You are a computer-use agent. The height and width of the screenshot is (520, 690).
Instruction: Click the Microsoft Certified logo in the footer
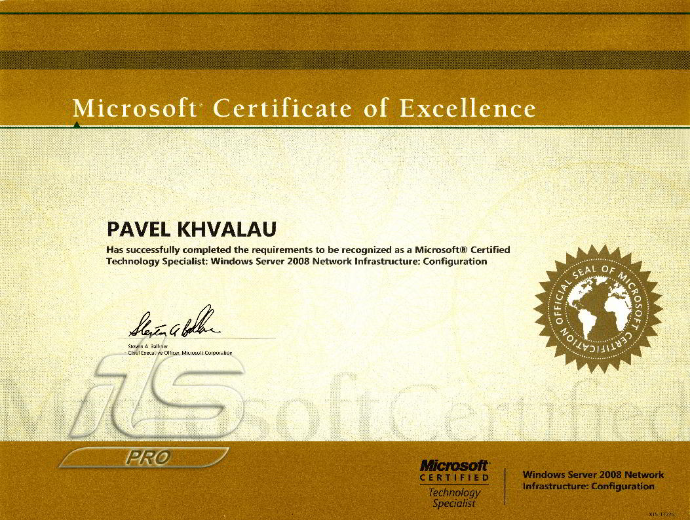(454, 471)
